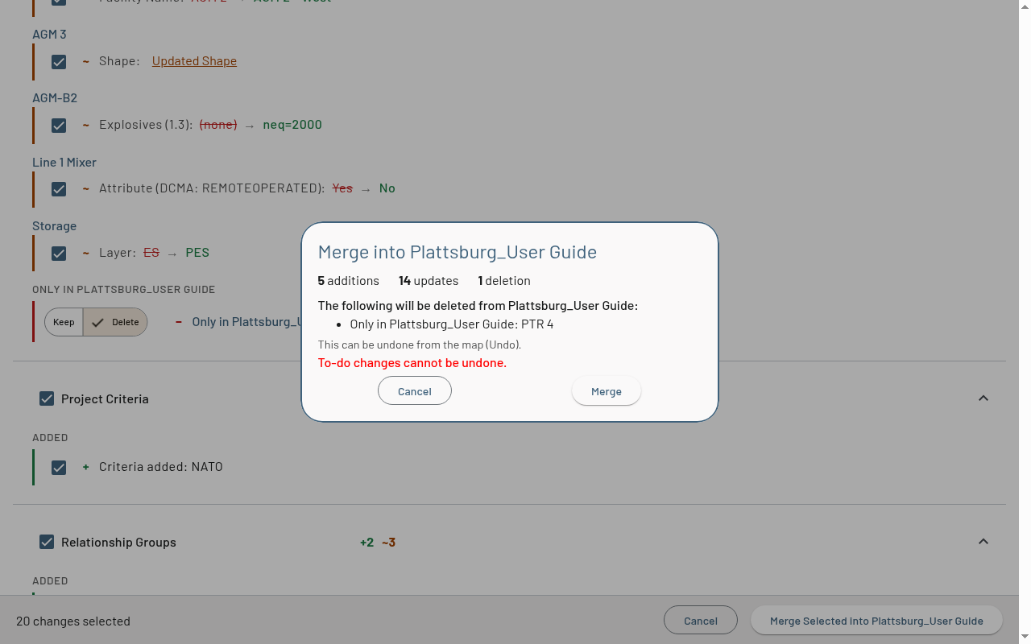Click the Storage facility heading

[x=54, y=226]
